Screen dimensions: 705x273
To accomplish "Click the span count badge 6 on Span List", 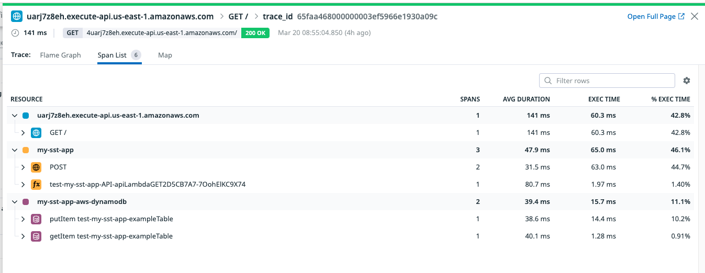I will click(136, 55).
